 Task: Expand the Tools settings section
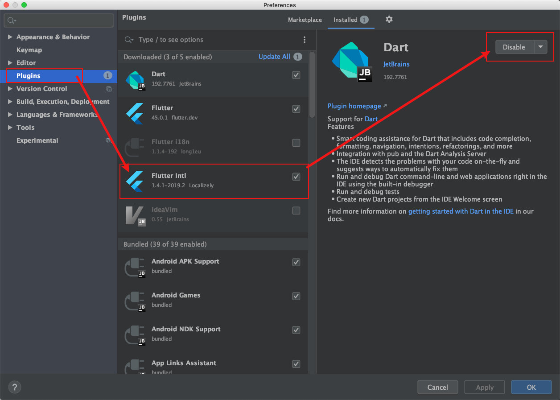pos(10,128)
